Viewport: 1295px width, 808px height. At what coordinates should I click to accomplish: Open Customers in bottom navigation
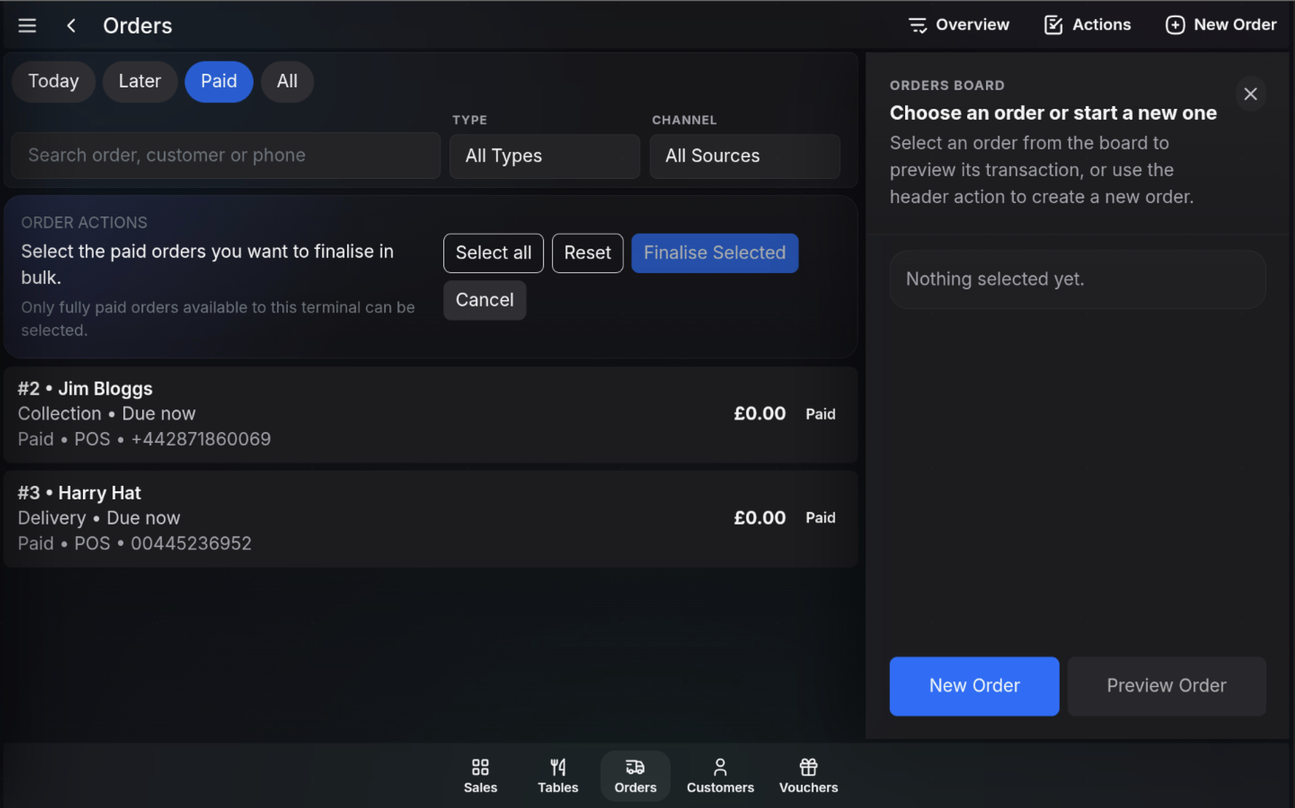coord(720,776)
